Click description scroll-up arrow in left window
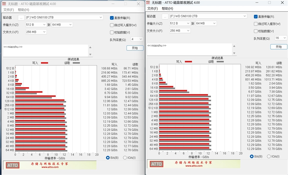 tap(90, 48)
